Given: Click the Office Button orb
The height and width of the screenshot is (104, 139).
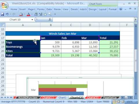Looking at the screenshot, I should (5, 5).
